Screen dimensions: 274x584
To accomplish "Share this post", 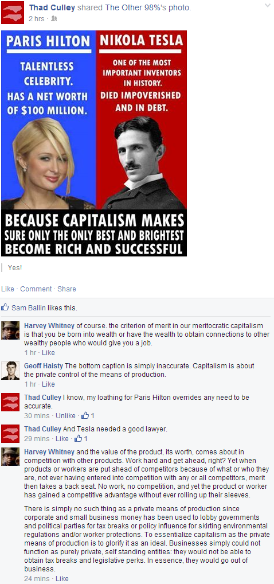I will (66, 289).
